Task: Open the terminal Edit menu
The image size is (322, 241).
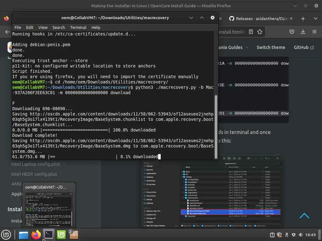Action: pos(30,28)
